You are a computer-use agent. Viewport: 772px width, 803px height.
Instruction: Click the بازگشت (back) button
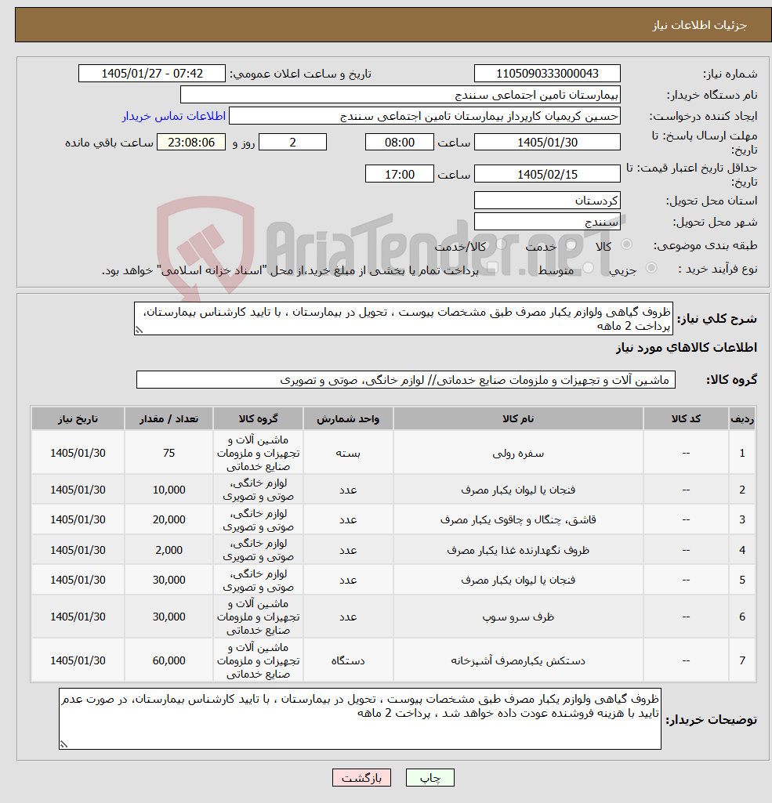tap(361, 778)
